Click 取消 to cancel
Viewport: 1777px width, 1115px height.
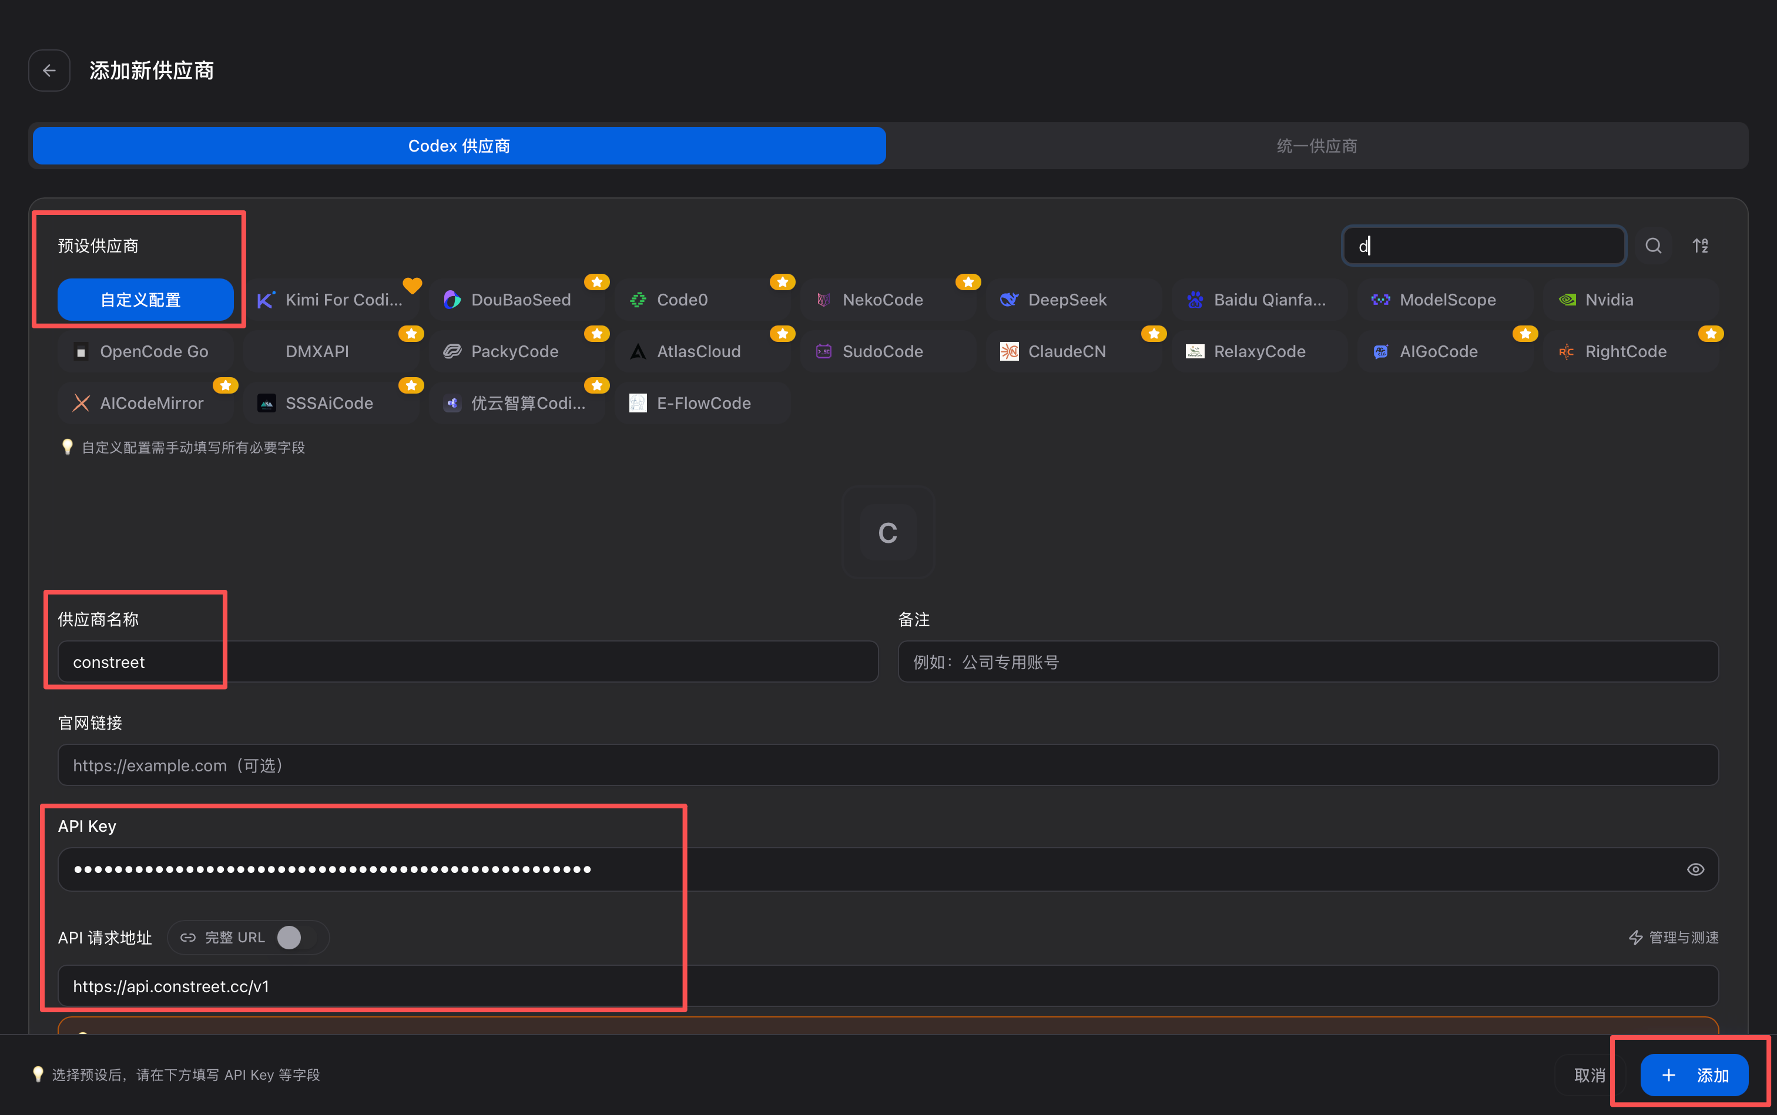[1590, 1075]
